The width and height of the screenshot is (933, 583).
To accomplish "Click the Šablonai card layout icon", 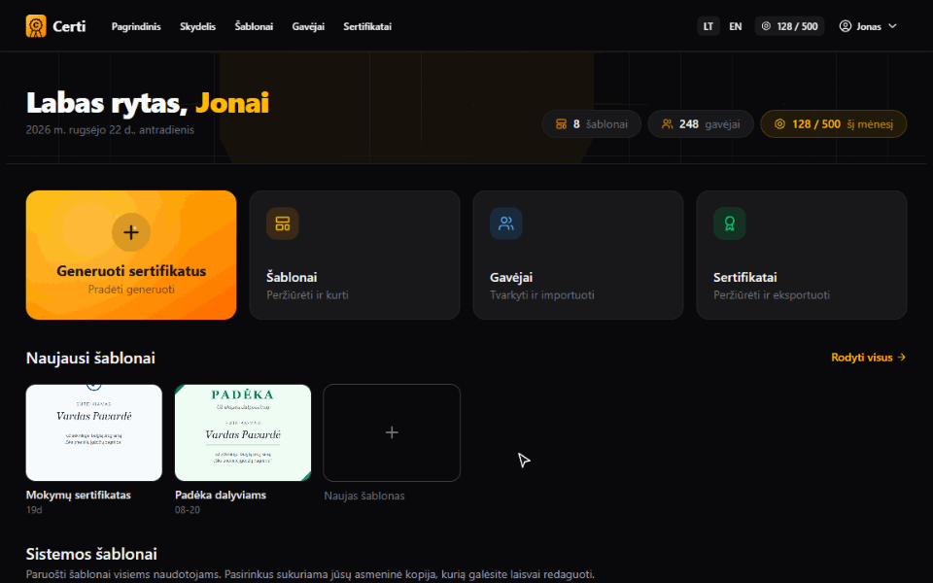I will click(x=283, y=223).
